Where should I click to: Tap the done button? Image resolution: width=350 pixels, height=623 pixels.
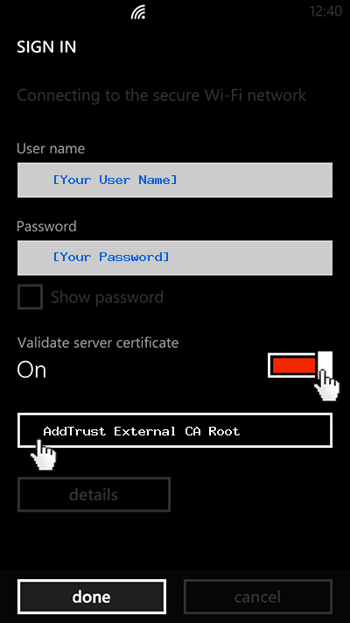tap(92, 597)
